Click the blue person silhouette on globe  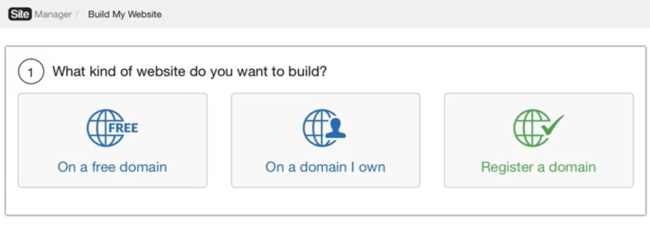click(x=335, y=128)
